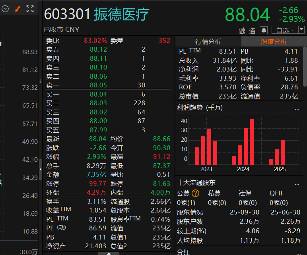Image resolution: width=307 pixels, height=255 pixels.
Task: Select the orange brush drawing tool
Action: pos(17,9)
